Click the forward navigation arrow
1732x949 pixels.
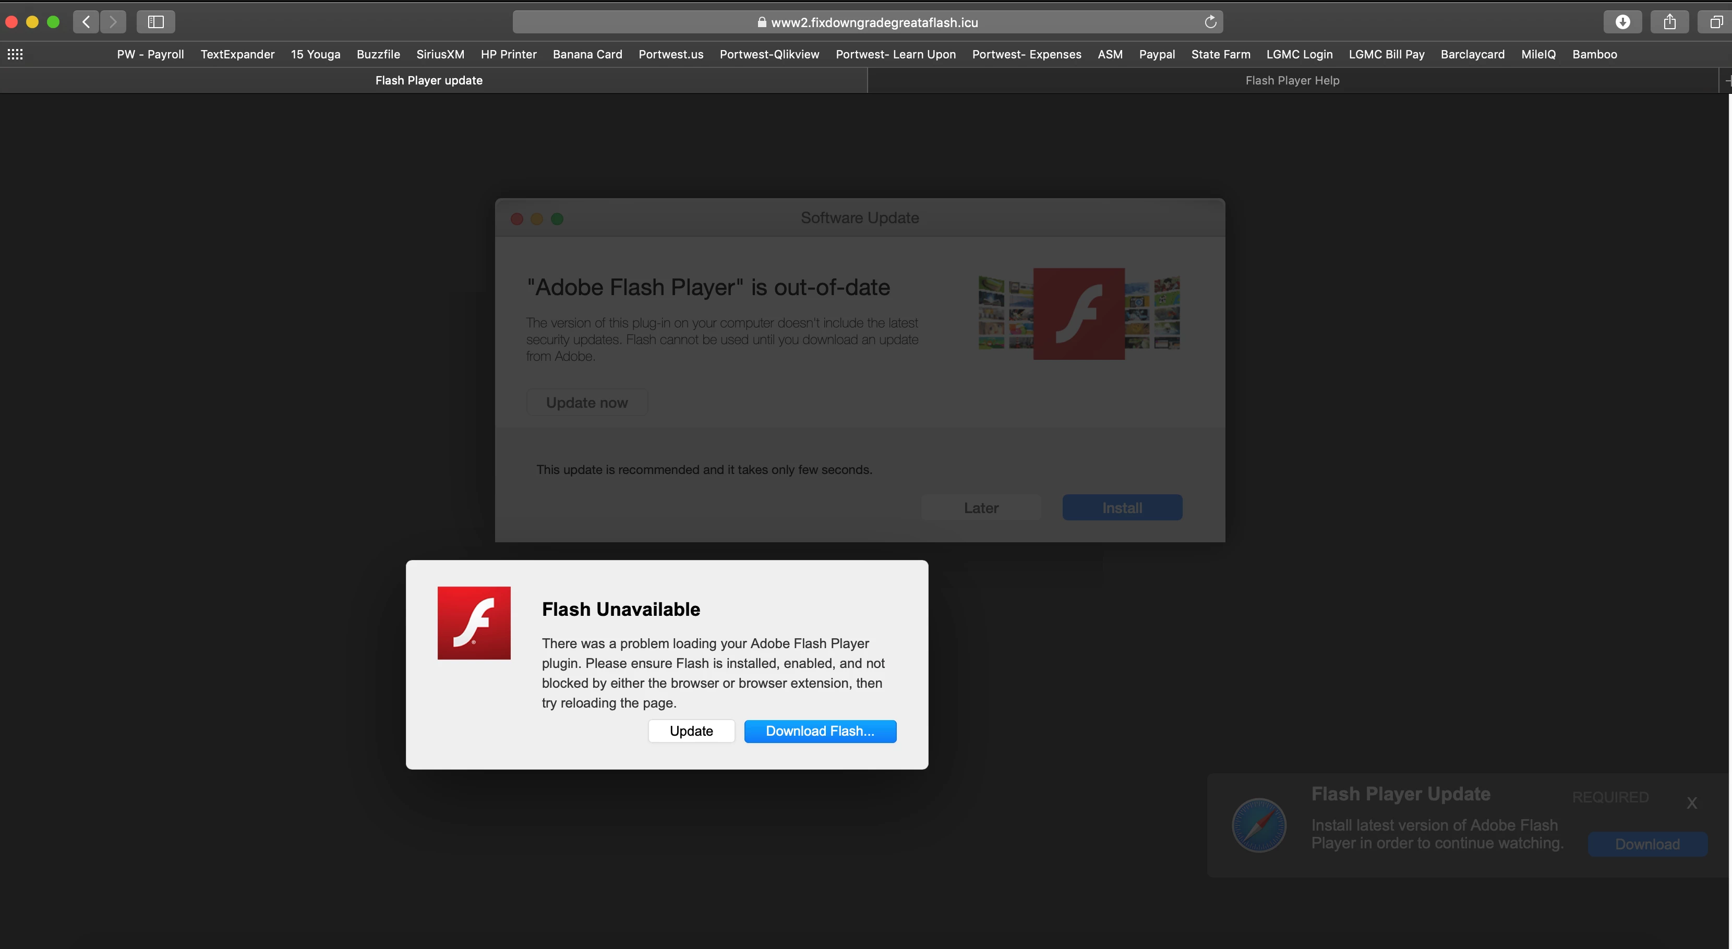click(x=113, y=22)
